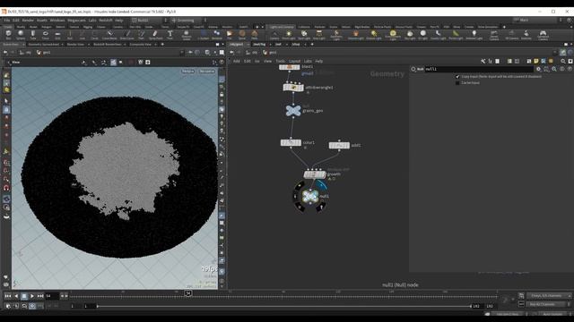Select the Camera shelf tool
Image resolution: width=574 pixels, height=322 pixels.
pyautogui.click(x=274, y=35)
